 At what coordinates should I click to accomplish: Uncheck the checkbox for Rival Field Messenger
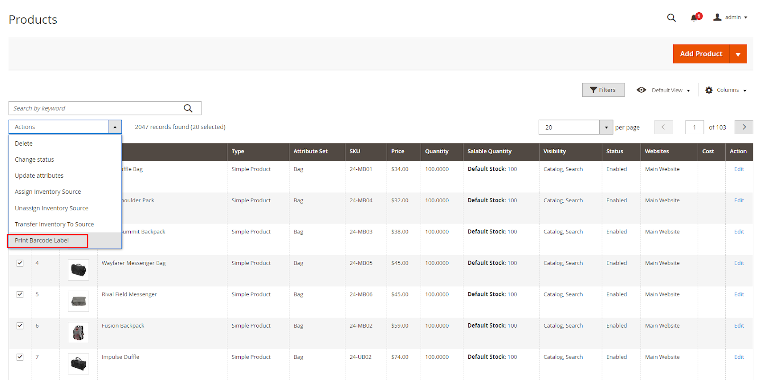point(20,294)
